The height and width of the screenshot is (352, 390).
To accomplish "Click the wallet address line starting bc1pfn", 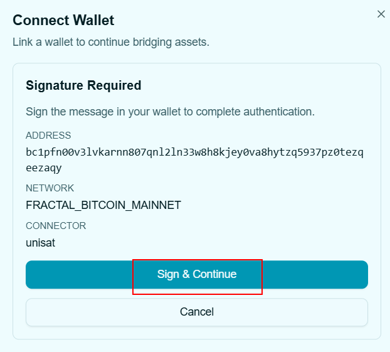I will pyautogui.click(x=195, y=152).
